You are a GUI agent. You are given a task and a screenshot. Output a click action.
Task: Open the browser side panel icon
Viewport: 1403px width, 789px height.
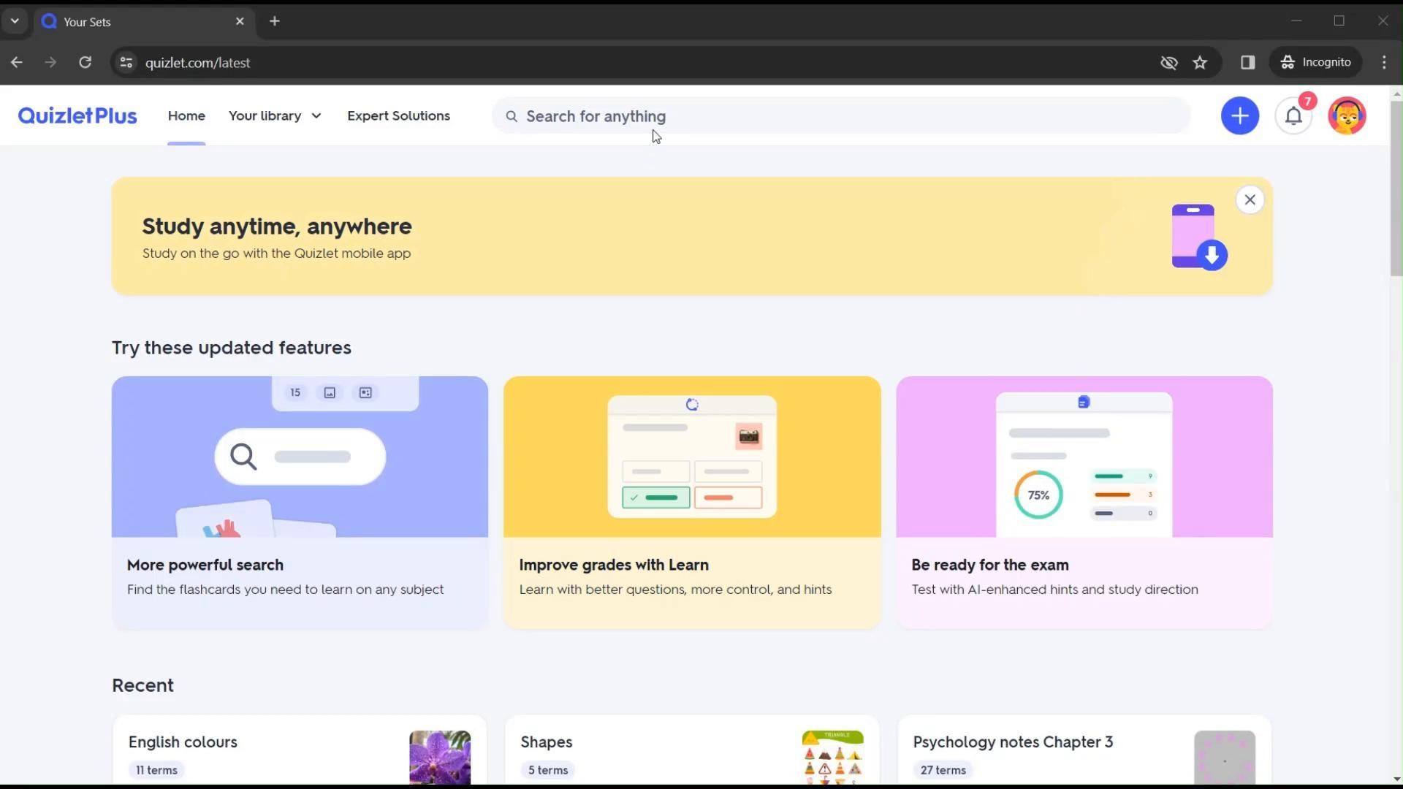(1247, 63)
